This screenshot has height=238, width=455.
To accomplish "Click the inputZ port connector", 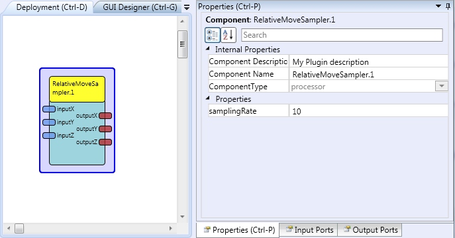I will 49,136.
